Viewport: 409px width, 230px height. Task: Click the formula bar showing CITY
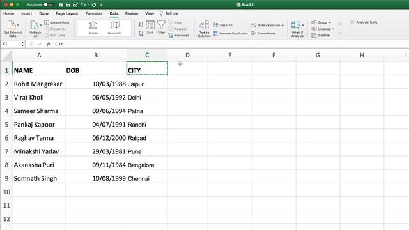(231, 44)
